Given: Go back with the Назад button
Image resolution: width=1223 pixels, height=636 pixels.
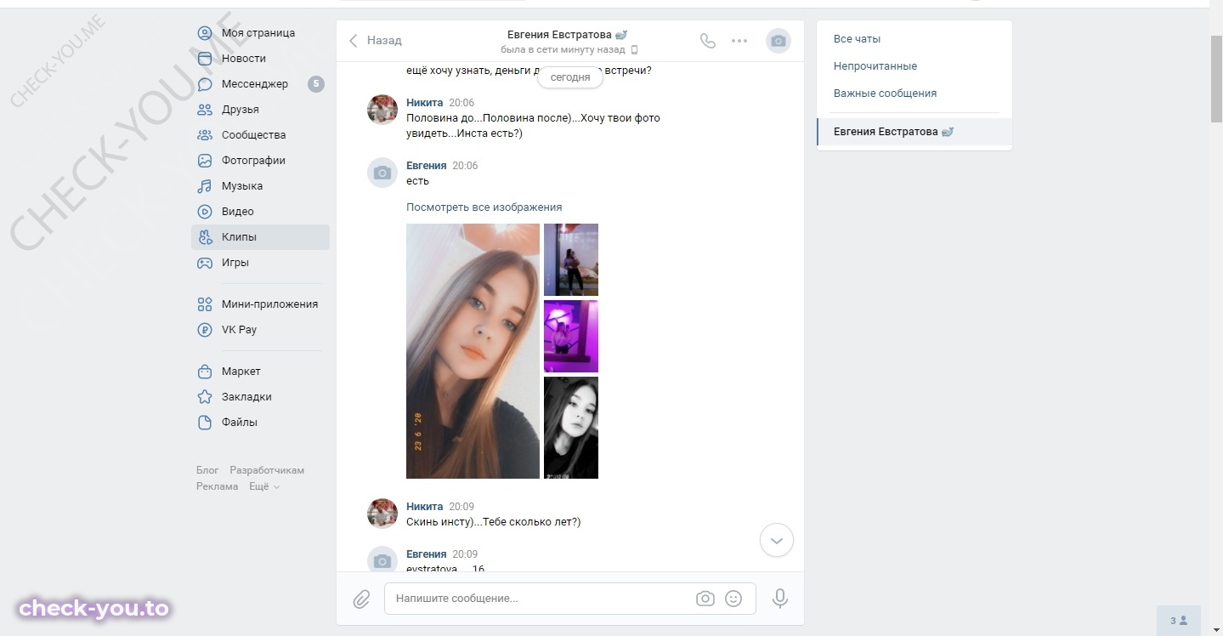Looking at the screenshot, I should [375, 40].
